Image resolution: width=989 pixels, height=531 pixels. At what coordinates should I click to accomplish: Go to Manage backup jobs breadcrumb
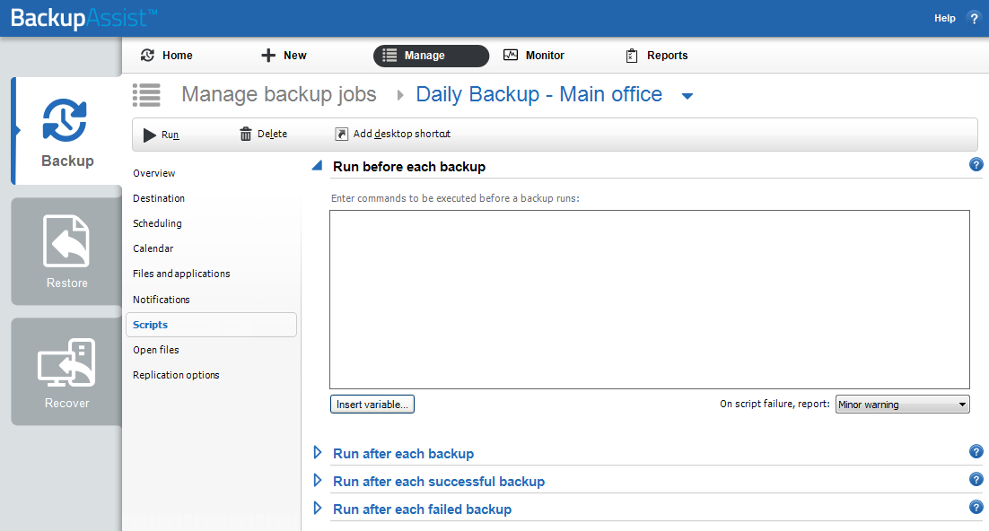click(278, 95)
